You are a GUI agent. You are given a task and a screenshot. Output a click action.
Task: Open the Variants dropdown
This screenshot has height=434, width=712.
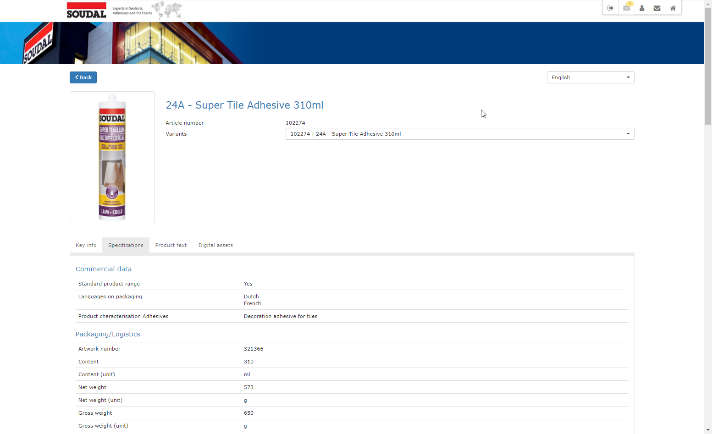[x=460, y=134]
